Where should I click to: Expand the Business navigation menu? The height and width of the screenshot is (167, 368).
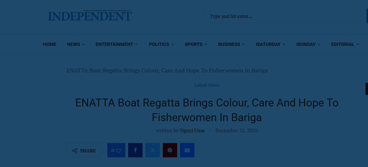[231, 44]
